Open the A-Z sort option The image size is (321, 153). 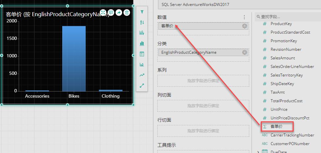point(142,22)
